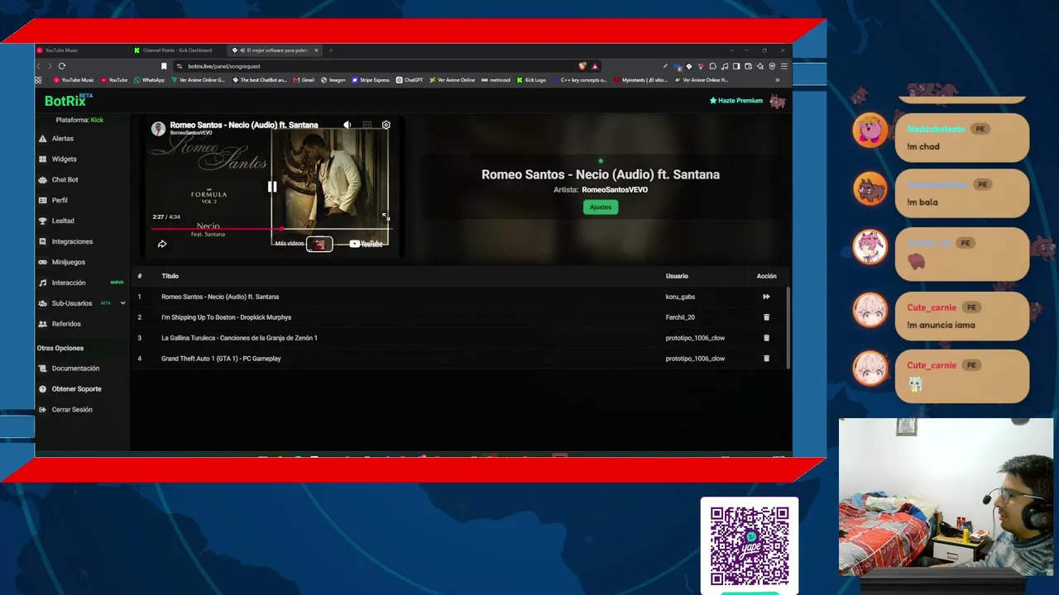The height and width of the screenshot is (595, 1059).
Task: Mute the video player volume
Action: pos(347,125)
